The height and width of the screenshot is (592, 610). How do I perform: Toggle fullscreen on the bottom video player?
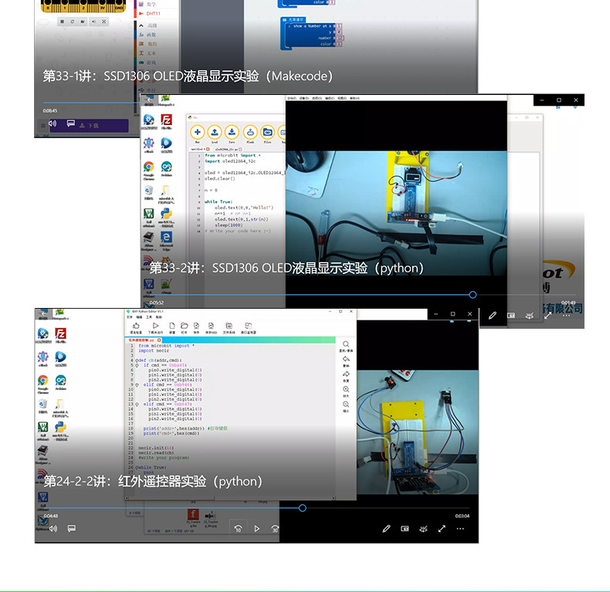(442, 529)
